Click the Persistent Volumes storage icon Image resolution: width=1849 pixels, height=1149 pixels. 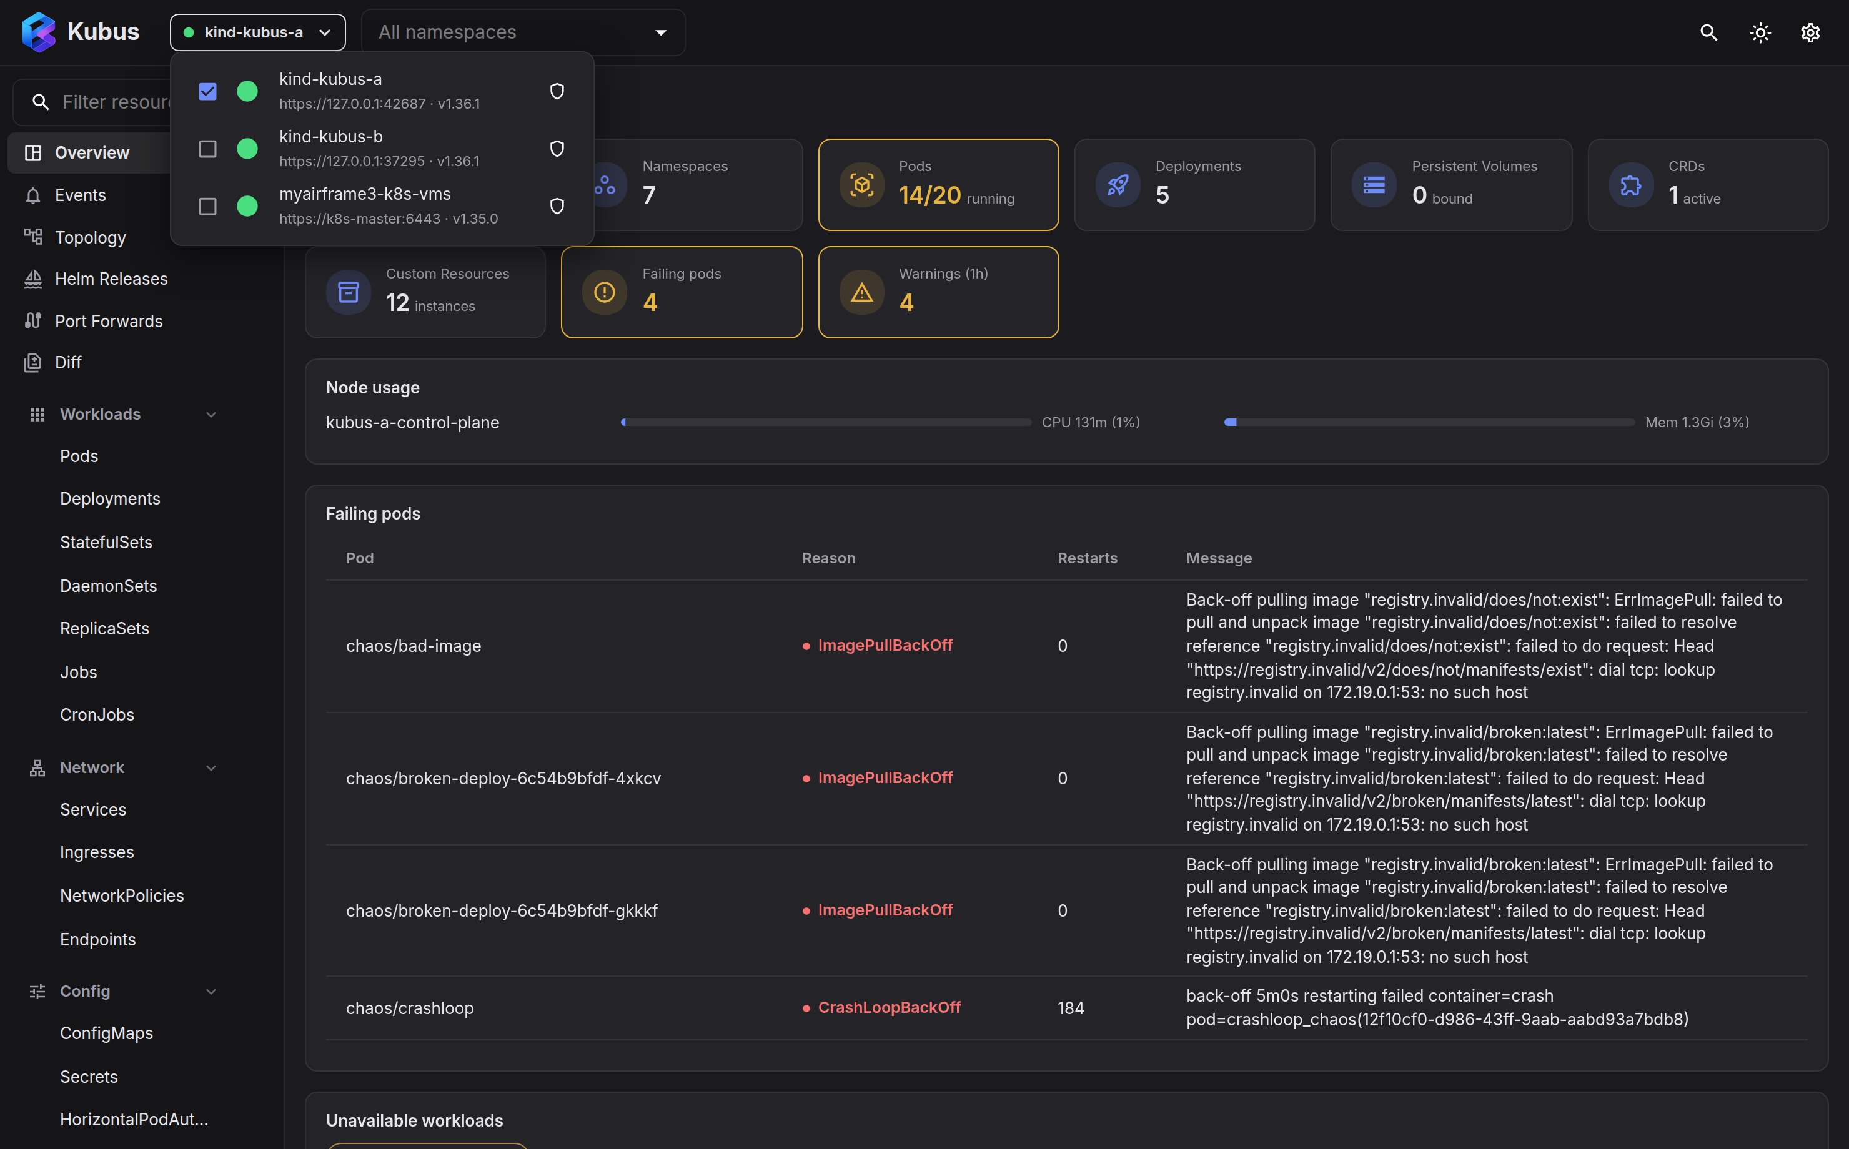click(1374, 185)
